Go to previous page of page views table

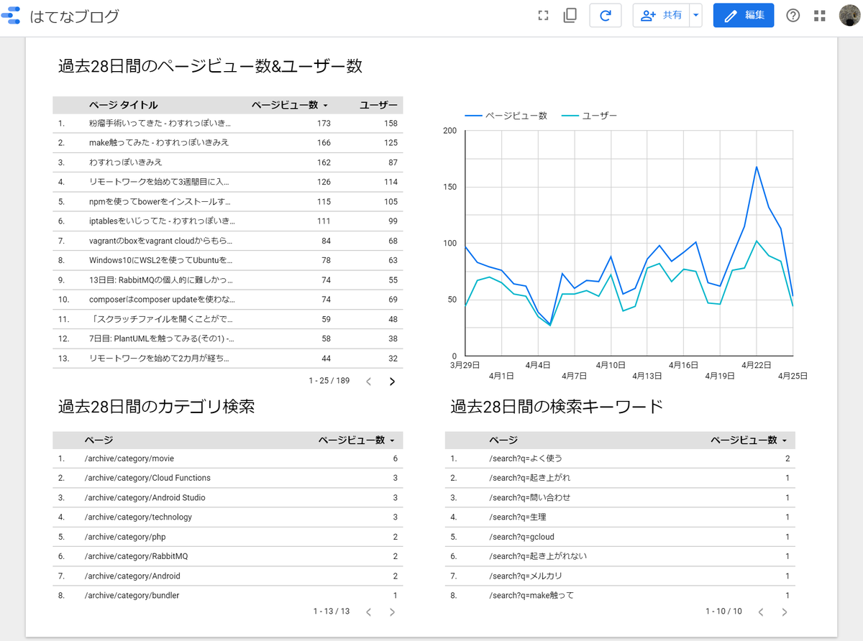click(x=369, y=382)
